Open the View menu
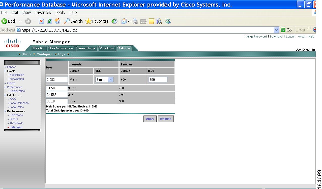This screenshot has width=322, height=189. click(x=26, y=12)
